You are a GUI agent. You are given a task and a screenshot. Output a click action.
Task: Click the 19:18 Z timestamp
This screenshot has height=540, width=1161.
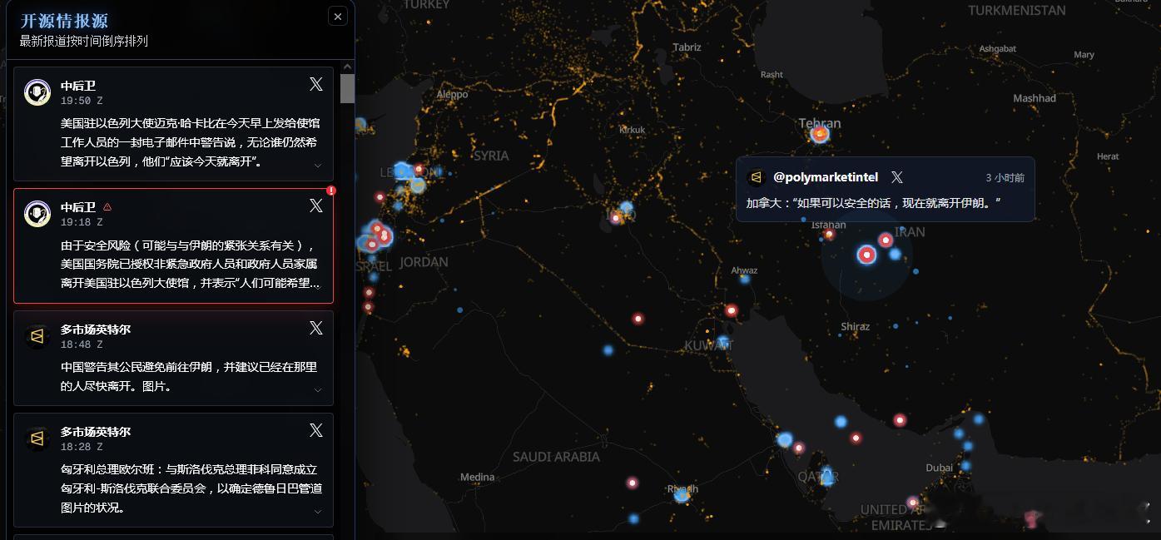pos(82,222)
